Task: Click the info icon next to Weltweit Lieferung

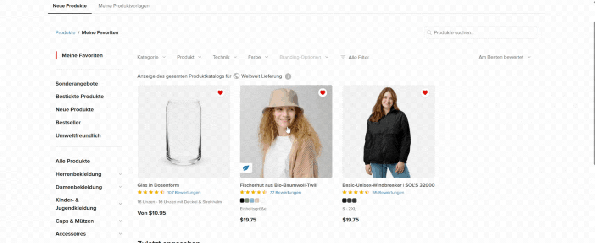Action: click(x=288, y=76)
